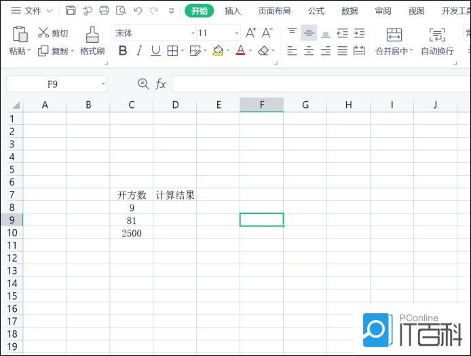Expand quick access toolbar customize arrow
The image size is (471, 356).
[x=171, y=11]
